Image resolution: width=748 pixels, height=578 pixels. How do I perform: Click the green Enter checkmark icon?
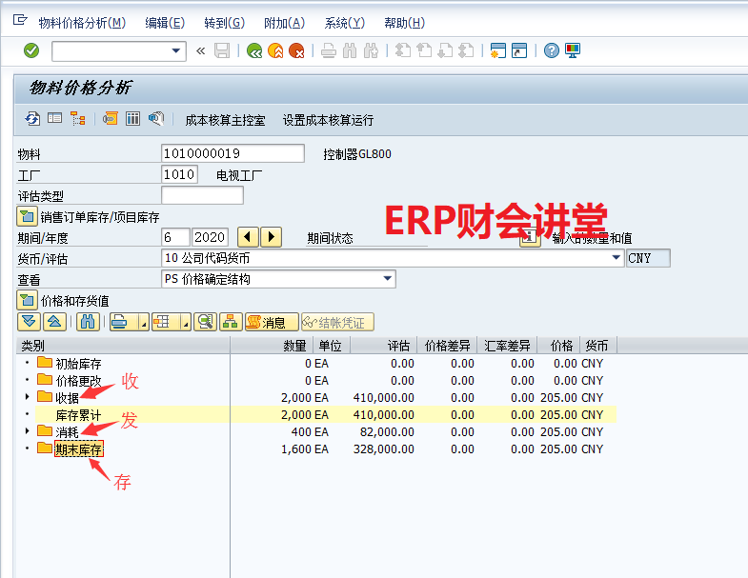pos(31,50)
